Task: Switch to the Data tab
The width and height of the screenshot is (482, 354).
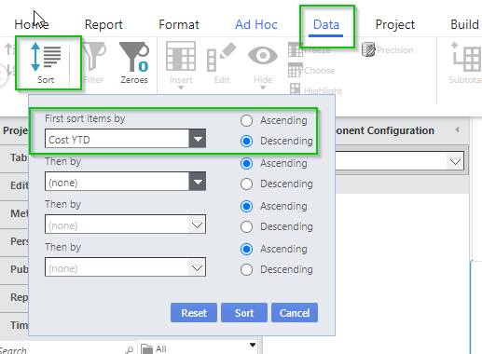Action: tap(326, 24)
